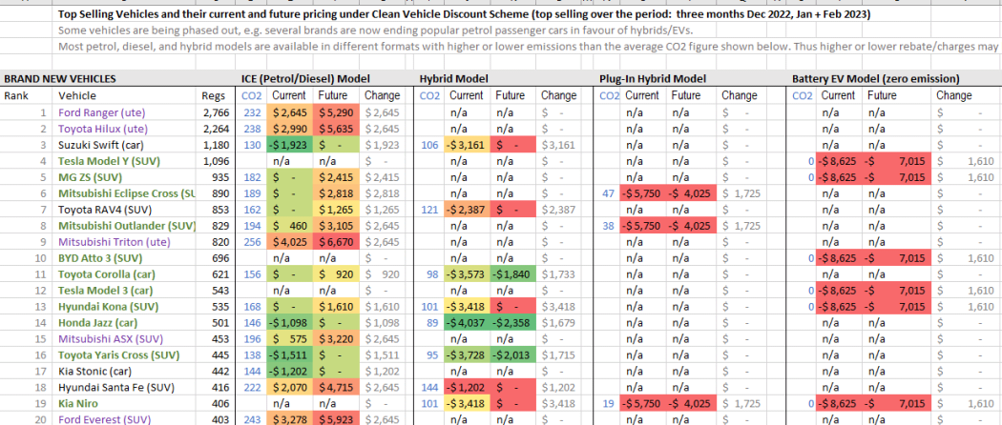The image size is (1002, 425).
Task: Click the "Suzuki Swift (car)" cell
Action: [125, 145]
